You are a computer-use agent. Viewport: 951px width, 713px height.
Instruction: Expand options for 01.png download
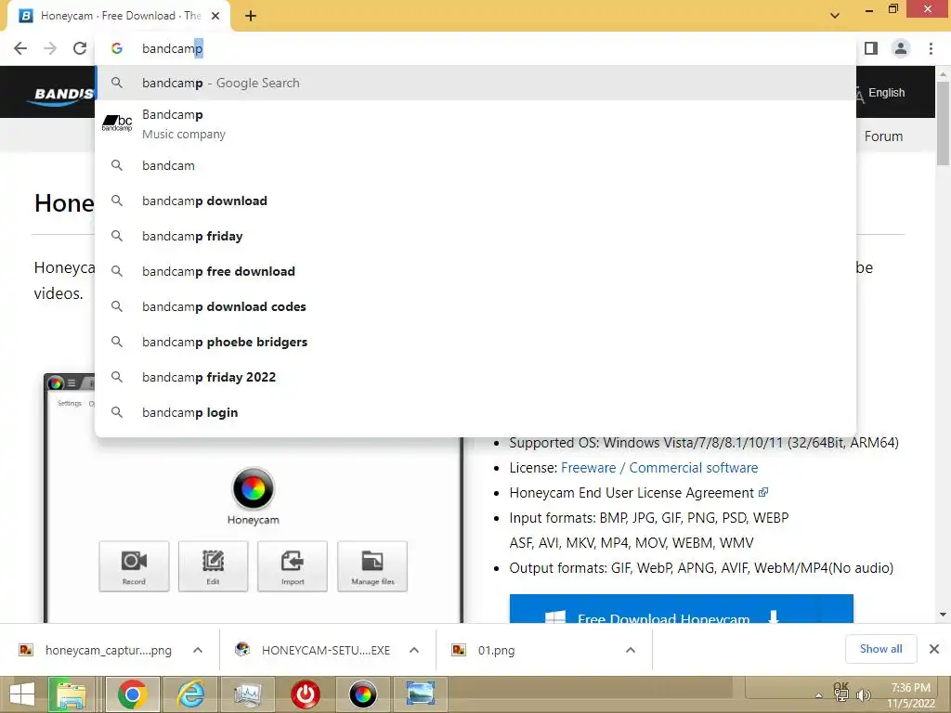coord(631,650)
